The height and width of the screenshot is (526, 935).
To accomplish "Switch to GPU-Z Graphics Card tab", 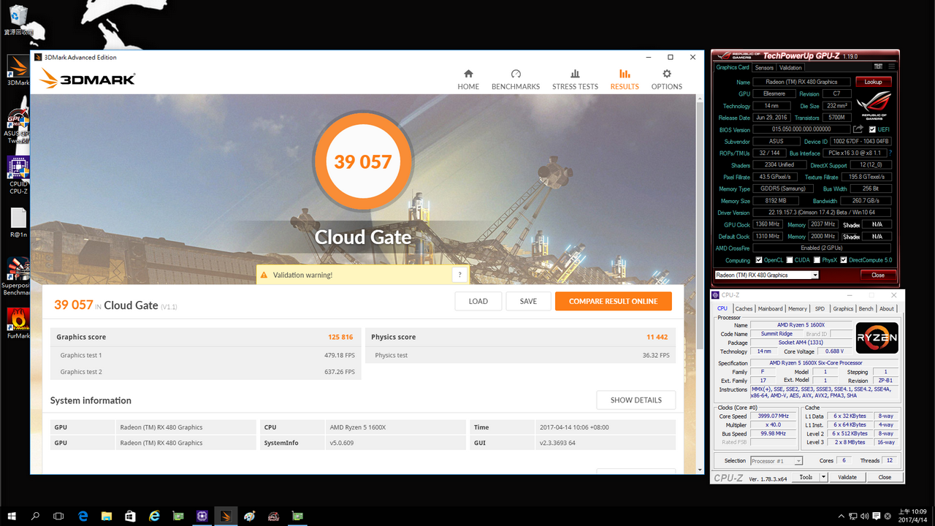I will [732, 67].
